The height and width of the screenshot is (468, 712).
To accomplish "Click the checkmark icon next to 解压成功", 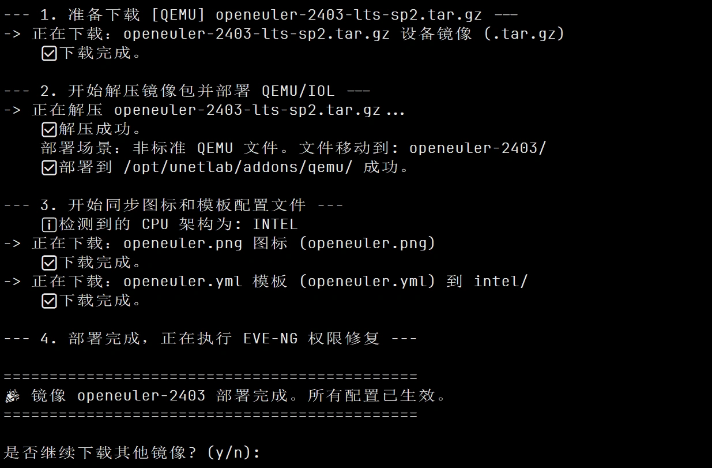I will coord(49,129).
